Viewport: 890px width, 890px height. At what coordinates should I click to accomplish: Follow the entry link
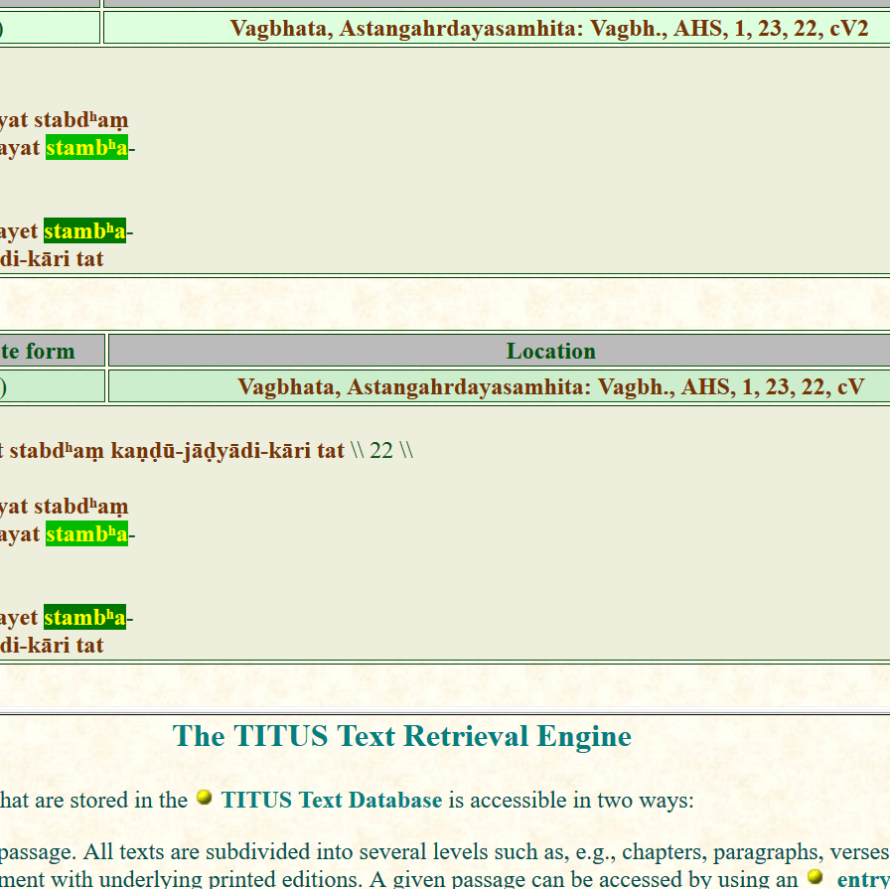coord(862,880)
